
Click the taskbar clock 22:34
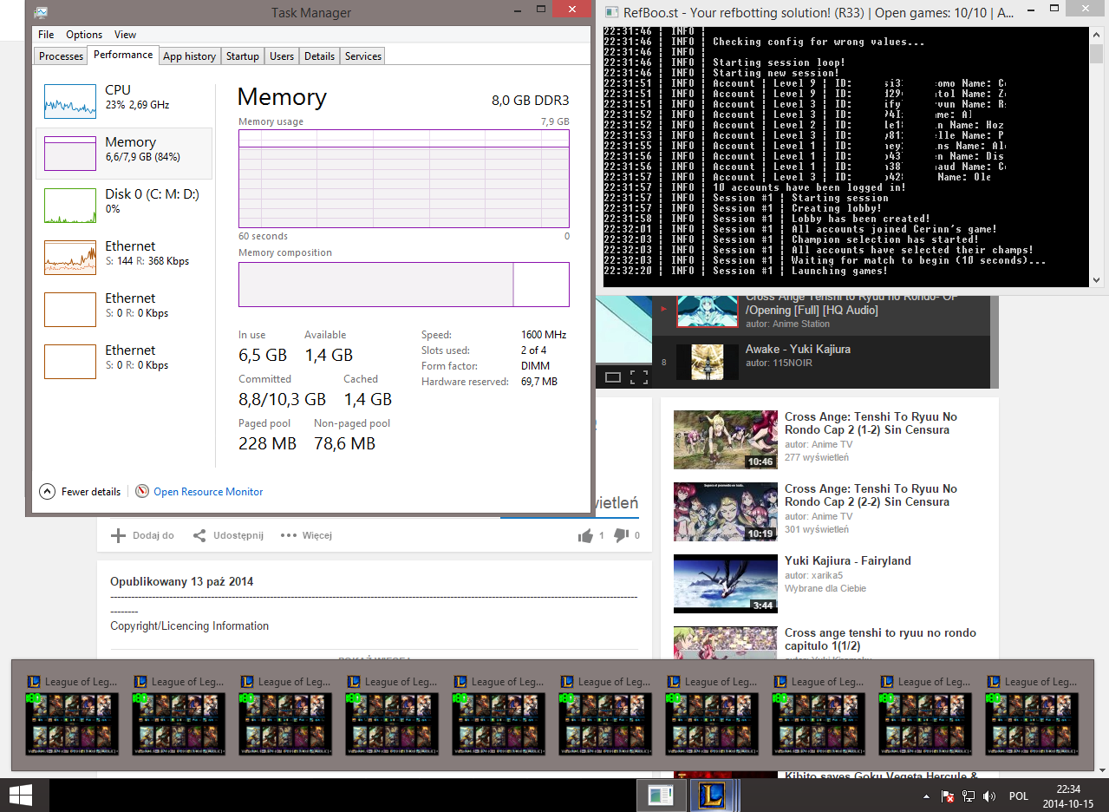coord(1068,789)
